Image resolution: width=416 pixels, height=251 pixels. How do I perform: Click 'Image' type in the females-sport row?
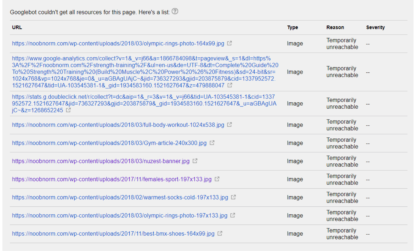coord(295,179)
